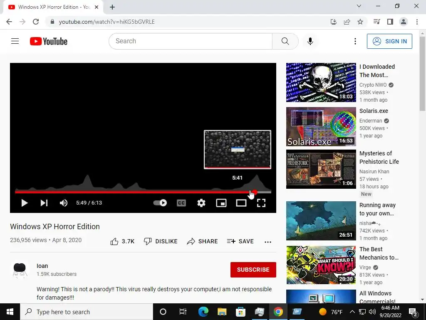Open the Ioan channel name link
Screen dimensions: 426x320
[x=42, y=266]
